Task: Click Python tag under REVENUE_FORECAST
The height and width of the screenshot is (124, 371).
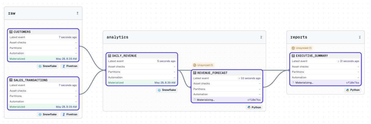Action: [254, 107]
